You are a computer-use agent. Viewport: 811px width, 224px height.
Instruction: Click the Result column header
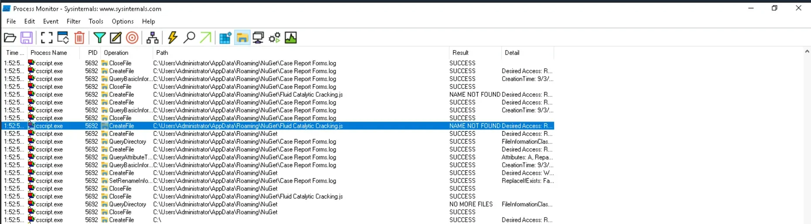[x=475, y=53]
